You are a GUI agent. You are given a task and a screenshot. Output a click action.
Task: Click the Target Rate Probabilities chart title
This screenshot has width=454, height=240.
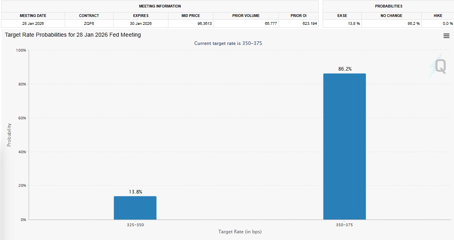click(73, 35)
